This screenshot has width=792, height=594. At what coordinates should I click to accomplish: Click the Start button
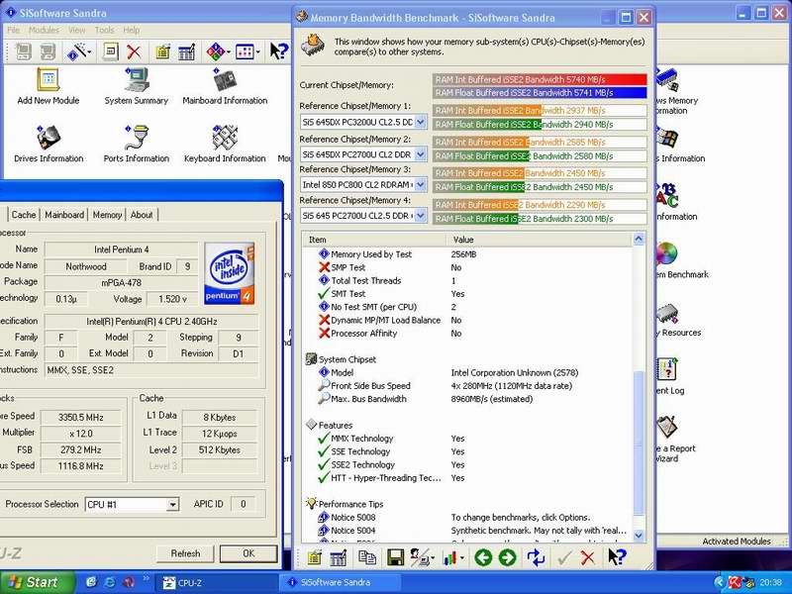37,582
